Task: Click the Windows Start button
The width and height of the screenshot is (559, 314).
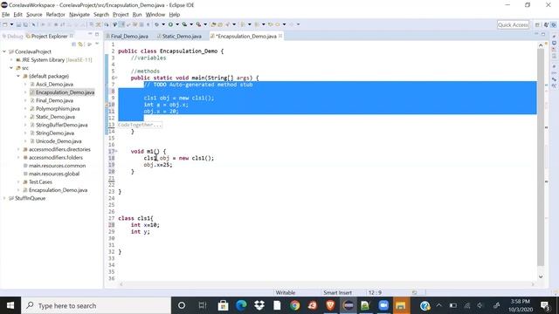Action: pos(10,305)
